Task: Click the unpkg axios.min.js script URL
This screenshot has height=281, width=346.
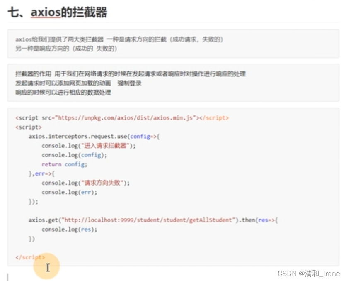Action: pos(126,117)
